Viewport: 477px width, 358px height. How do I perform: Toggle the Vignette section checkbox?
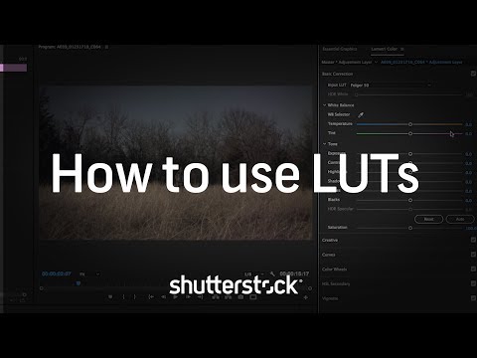pyautogui.click(x=473, y=298)
